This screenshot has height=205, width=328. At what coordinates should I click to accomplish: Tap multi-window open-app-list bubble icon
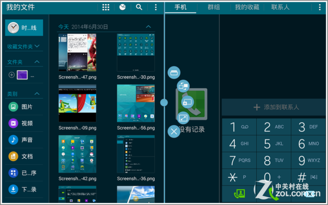(x=174, y=73)
